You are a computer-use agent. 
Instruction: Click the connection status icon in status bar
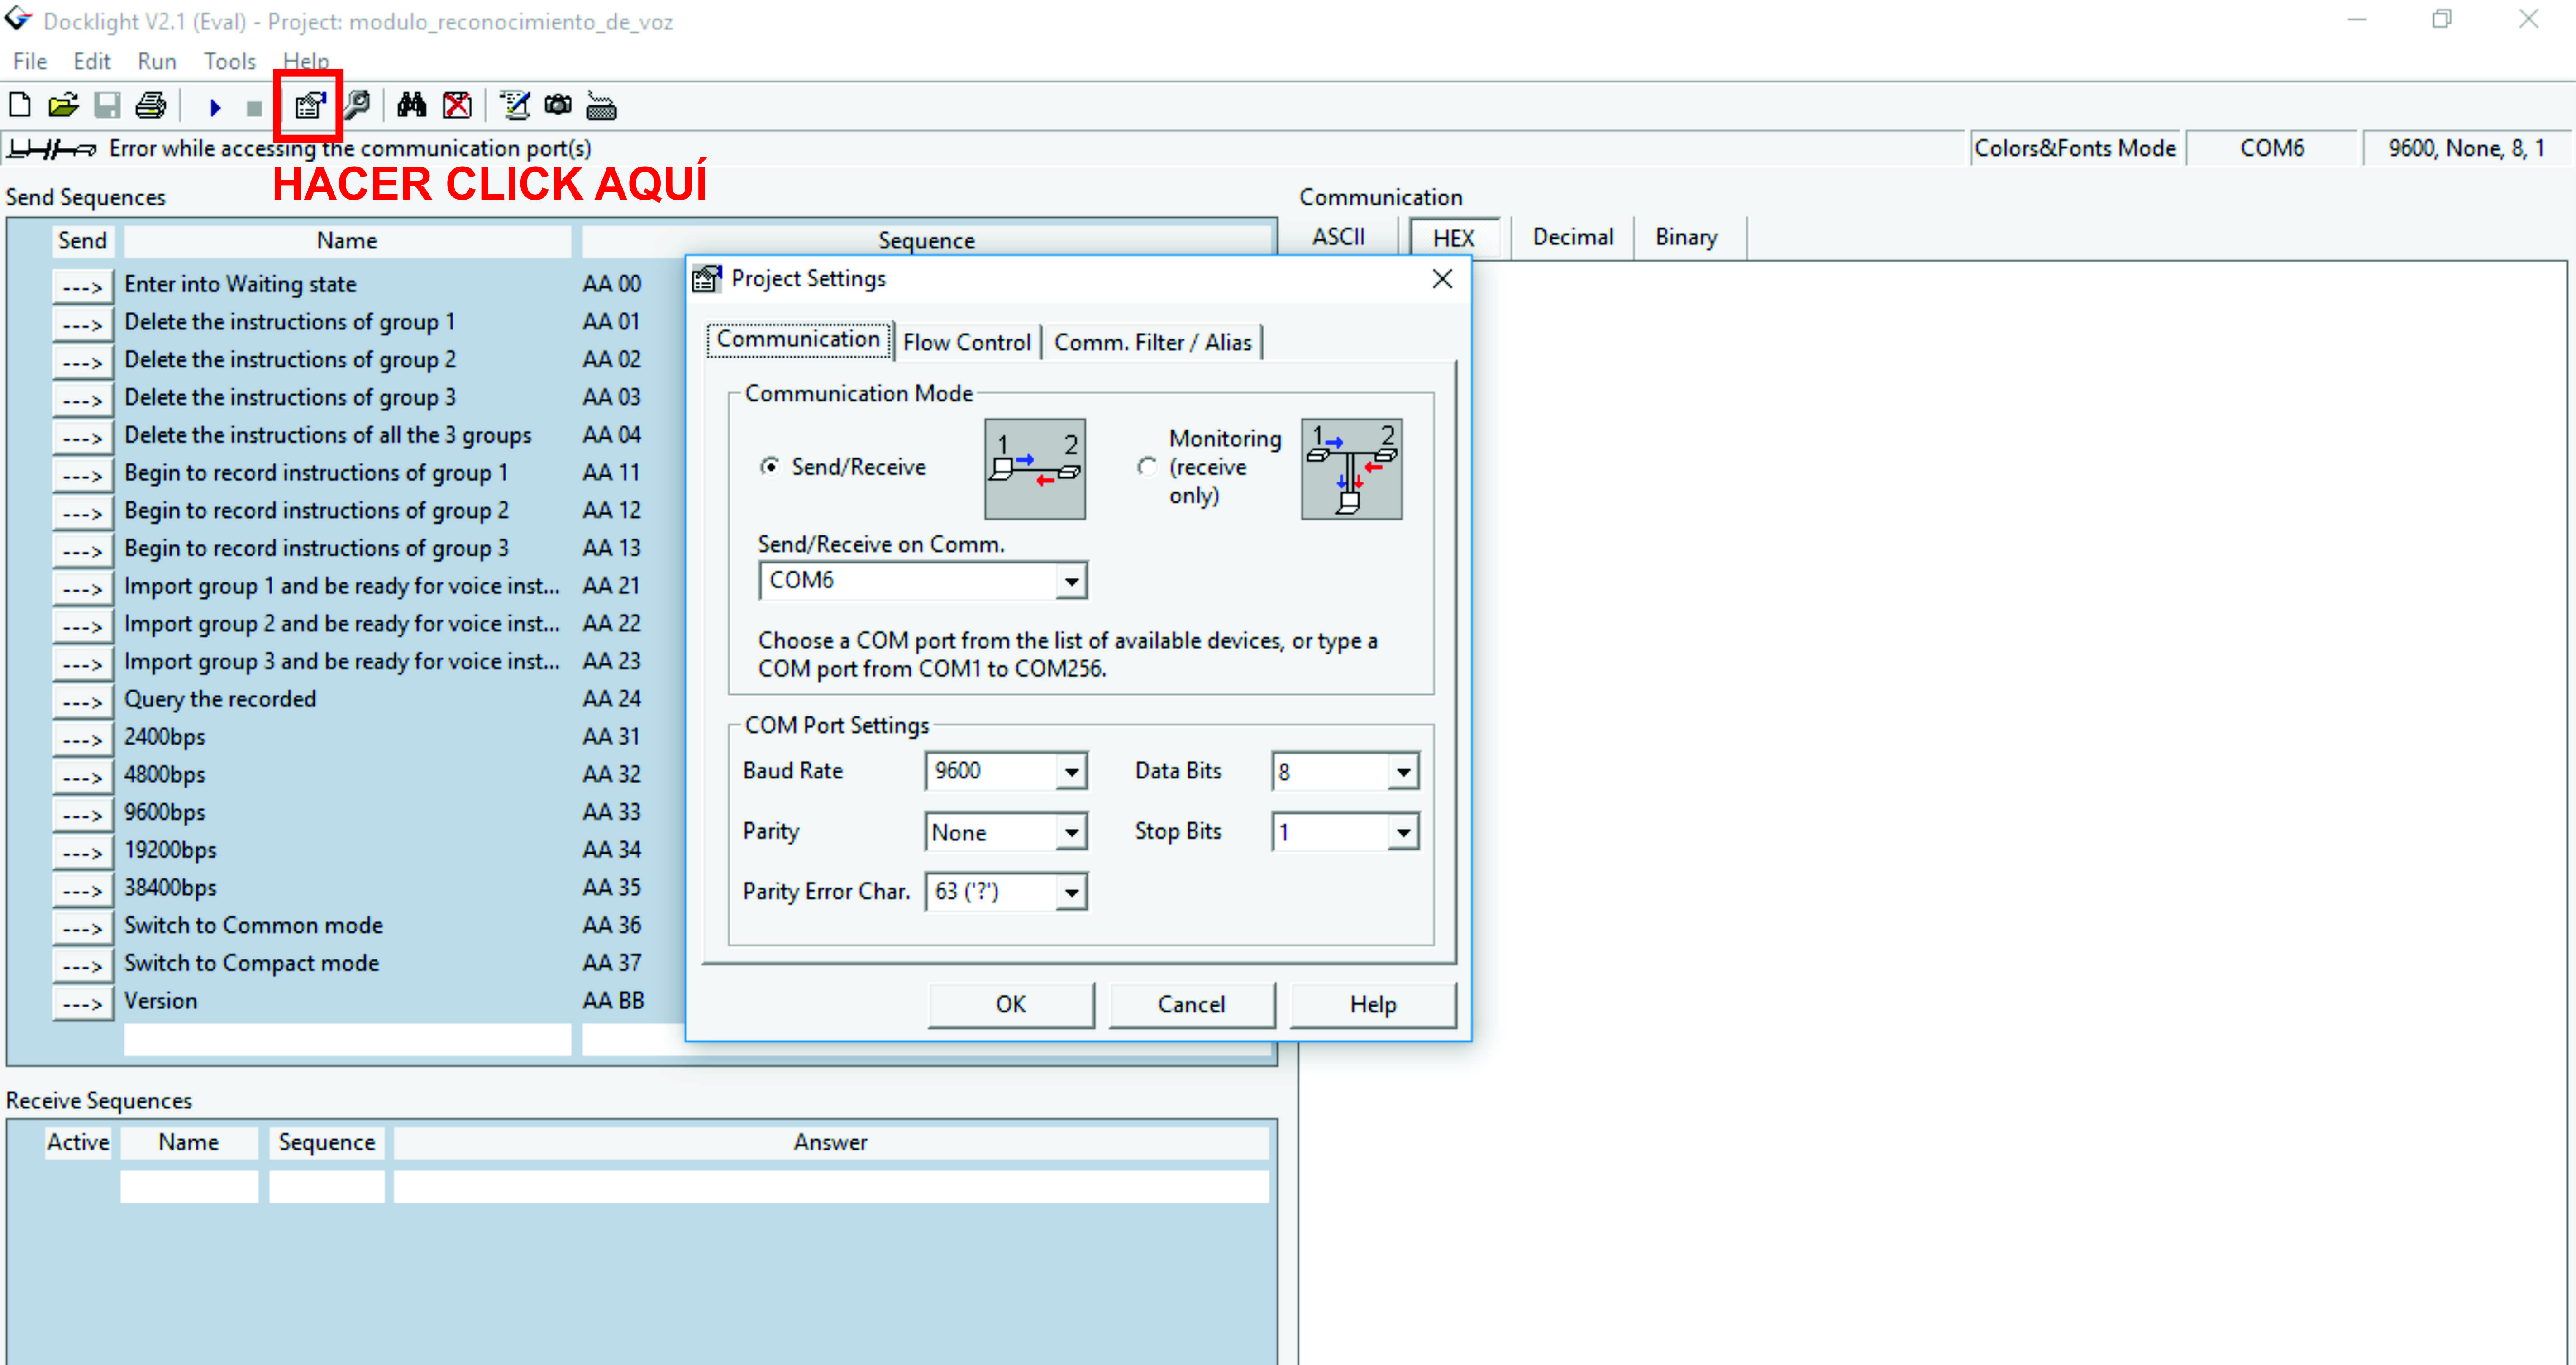click(52, 149)
